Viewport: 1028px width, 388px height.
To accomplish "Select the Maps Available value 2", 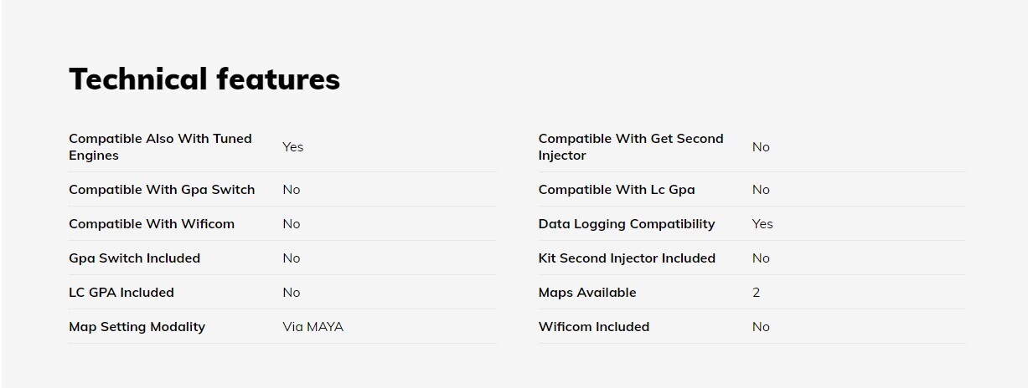I will click(x=757, y=293).
